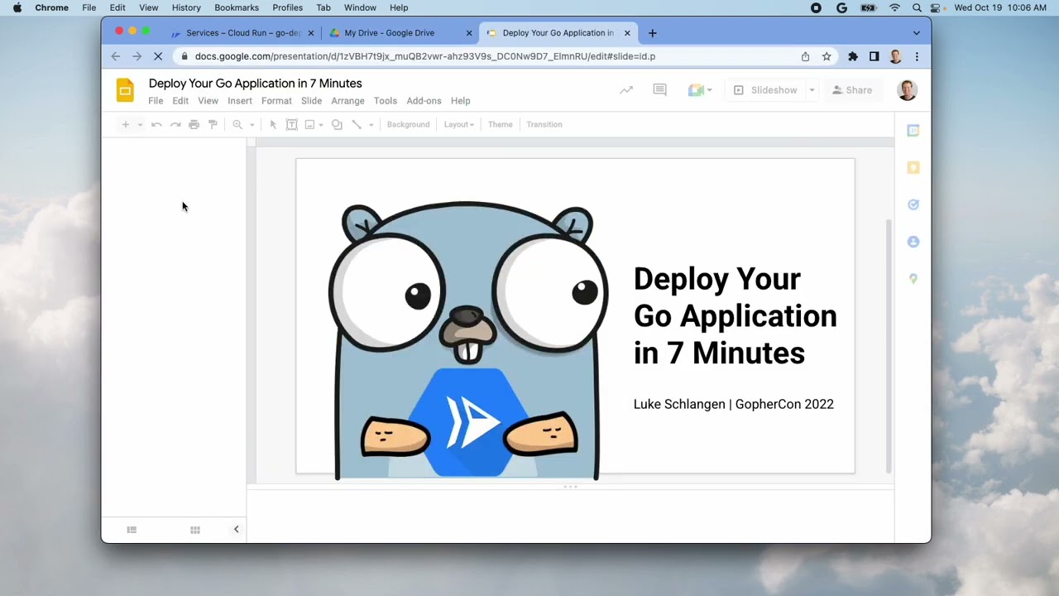Open the activity dashboard trend icon

626,90
